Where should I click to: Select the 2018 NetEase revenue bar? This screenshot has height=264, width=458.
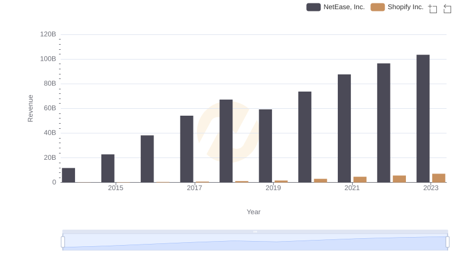[x=226, y=141]
